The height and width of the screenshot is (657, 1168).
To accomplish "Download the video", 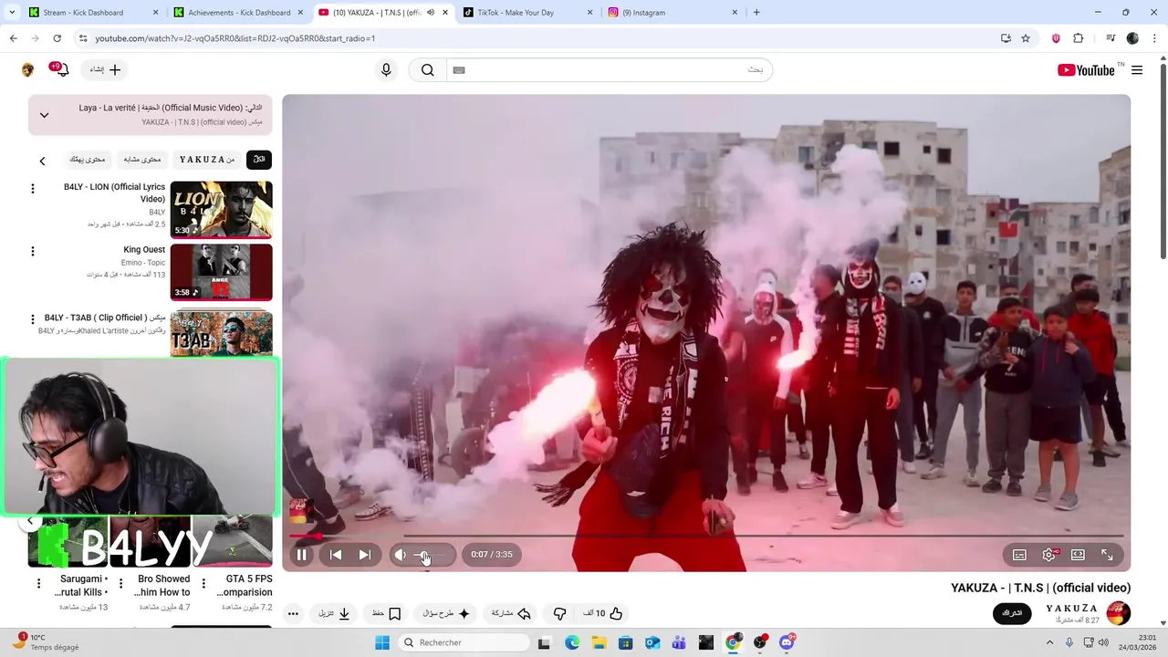I will (335, 614).
